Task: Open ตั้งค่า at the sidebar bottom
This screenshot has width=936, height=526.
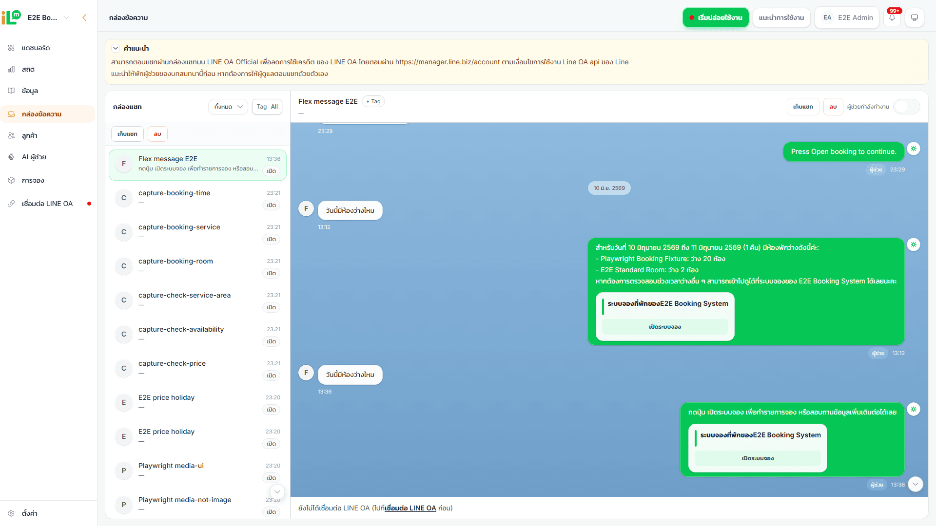Action: (48, 513)
